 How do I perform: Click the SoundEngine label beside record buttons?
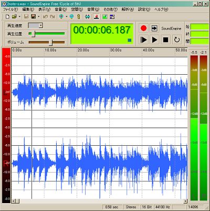[x=171, y=28]
